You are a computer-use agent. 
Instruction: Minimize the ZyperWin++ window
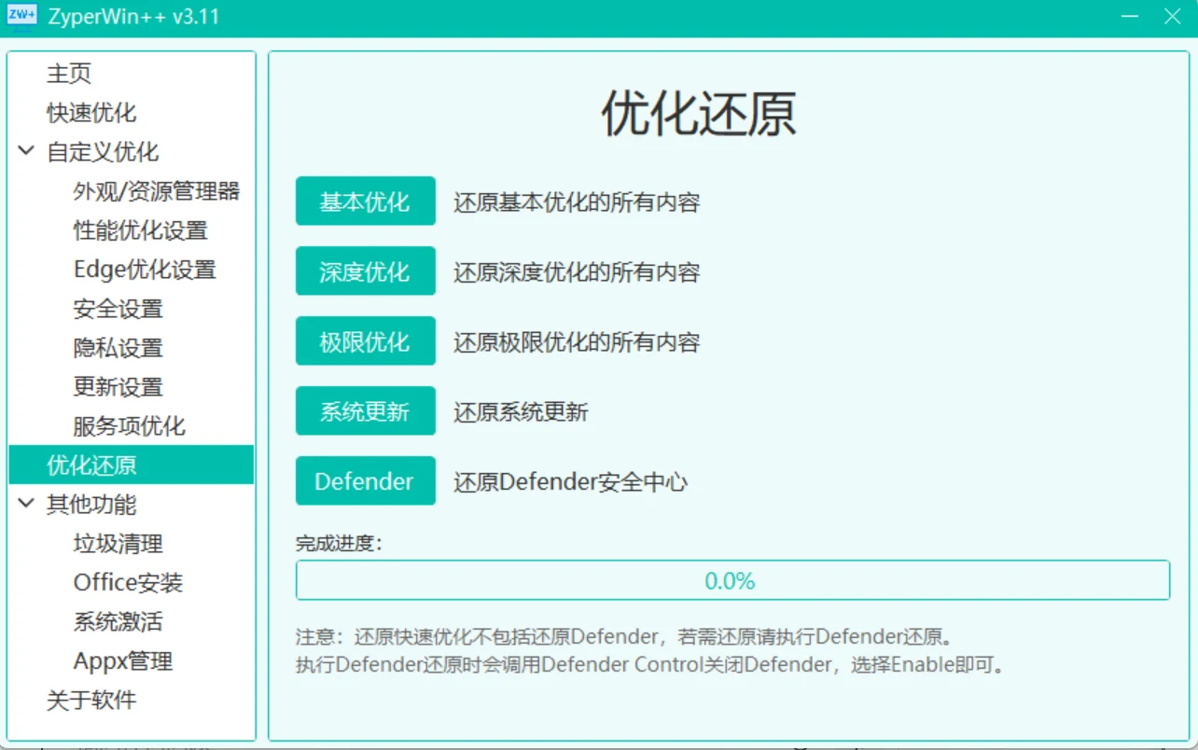coord(1129,17)
